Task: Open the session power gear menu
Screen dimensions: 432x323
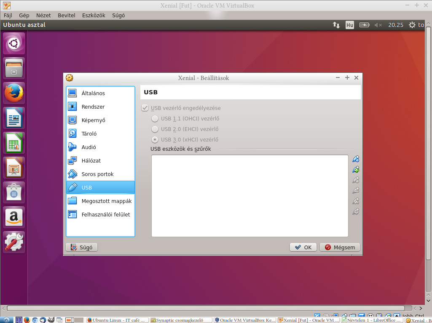Action: click(x=412, y=25)
